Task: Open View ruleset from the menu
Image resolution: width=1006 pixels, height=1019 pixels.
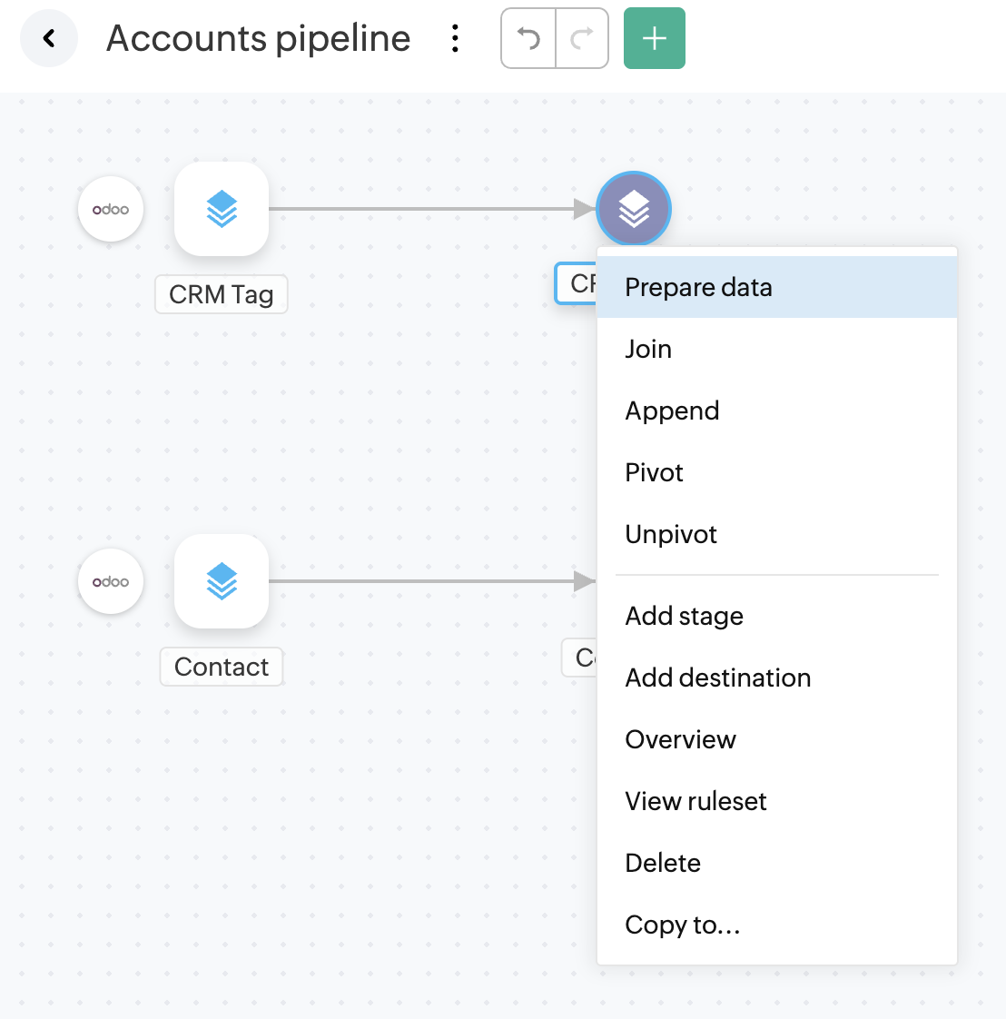Action: click(x=695, y=801)
